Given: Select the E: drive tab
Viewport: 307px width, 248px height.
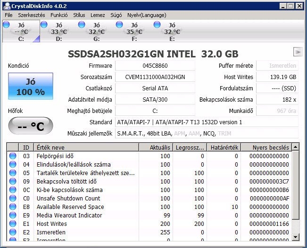Looking at the screenshot, I should [x=172, y=31].
